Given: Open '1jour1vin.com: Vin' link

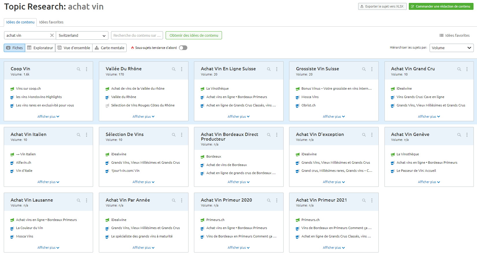Looking at the screenshot, I should [125, 171].
